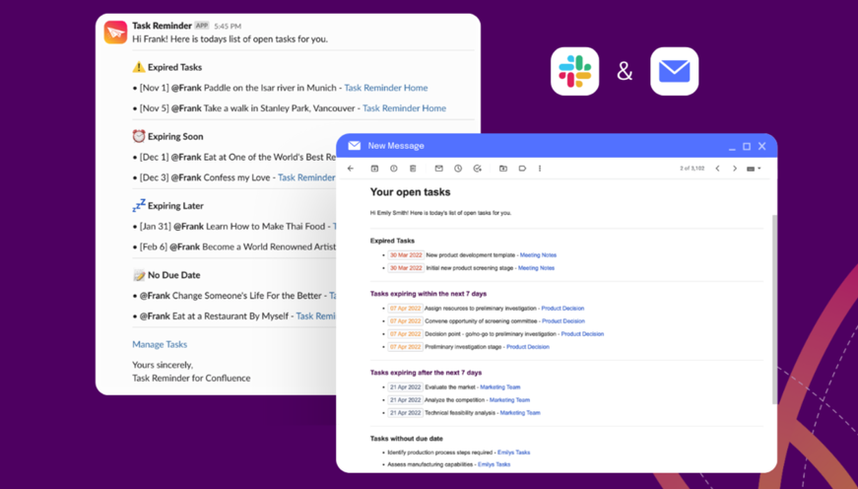858x489 pixels.
Task: Open Meeting Notes link for Initial new product screening
Action: (x=536, y=268)
